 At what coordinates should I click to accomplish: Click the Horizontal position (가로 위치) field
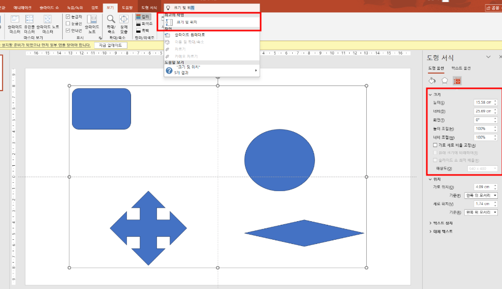[x=483, y=187]
